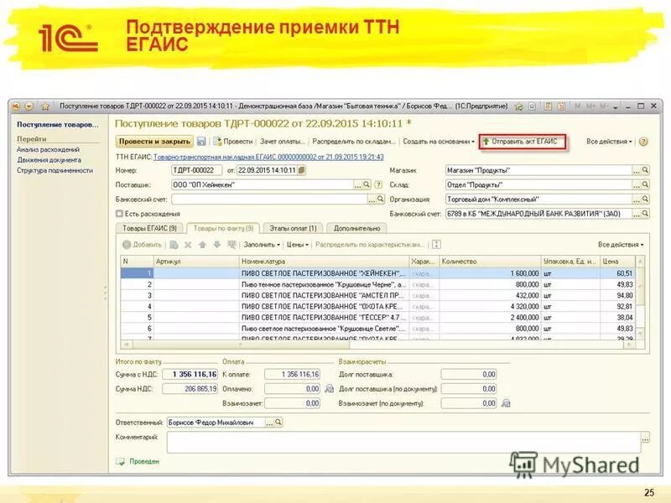Click the favorites star icon in the title bar
The image size is (671, 503).
(x=45, y=106)
